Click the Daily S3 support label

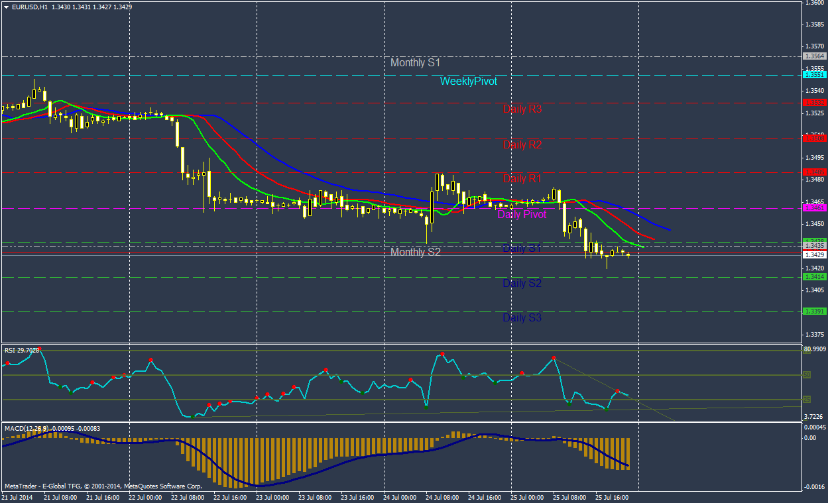(x=522, y=318)
